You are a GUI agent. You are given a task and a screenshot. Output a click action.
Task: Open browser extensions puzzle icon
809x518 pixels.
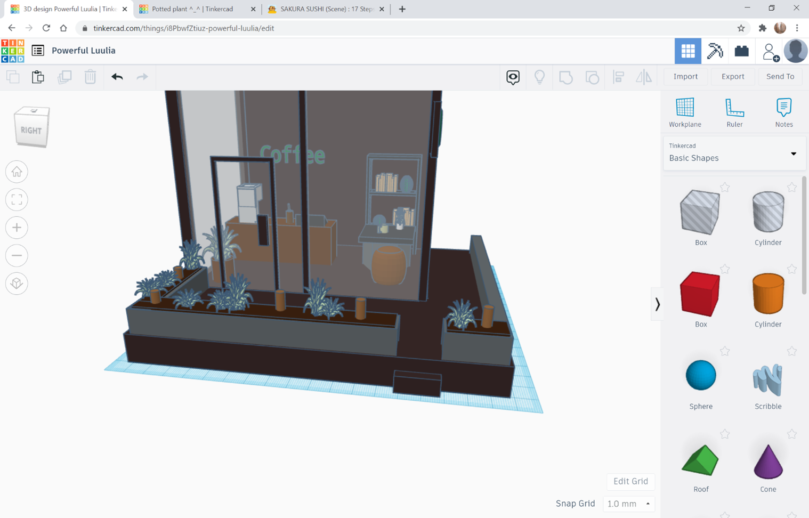[x=763, y=28]
